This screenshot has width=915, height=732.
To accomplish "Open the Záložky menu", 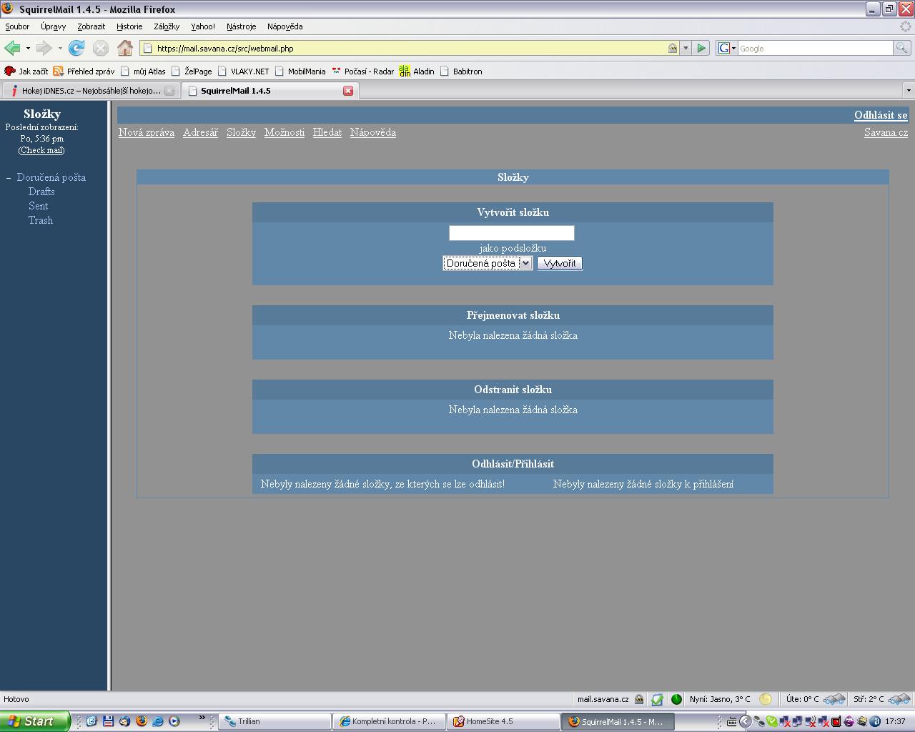I will coord(167,26).
